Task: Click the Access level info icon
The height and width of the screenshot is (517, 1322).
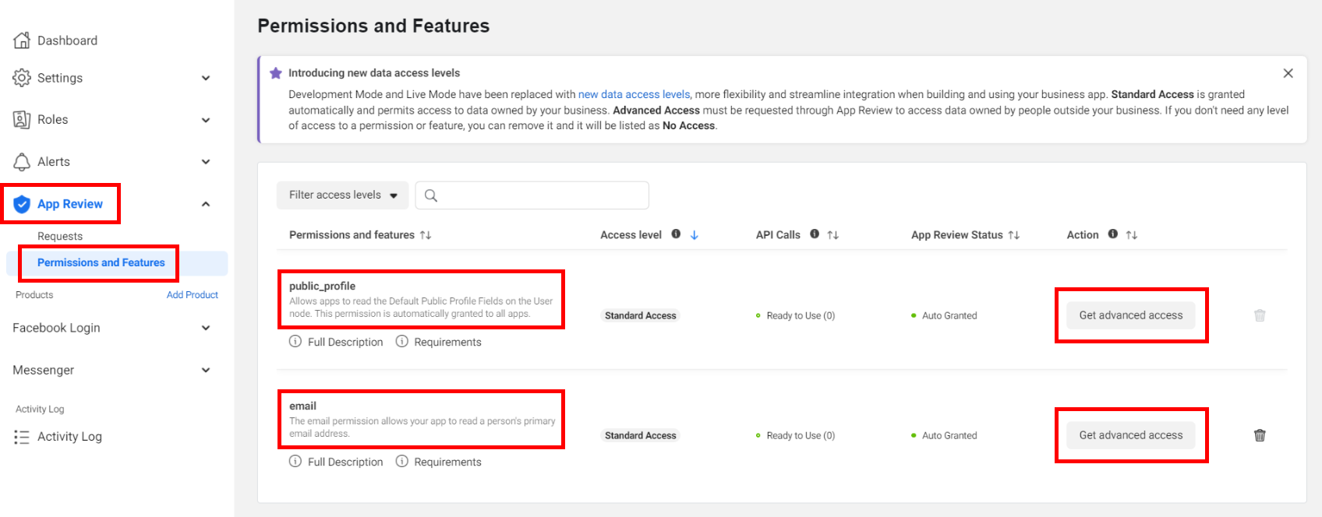Action: [676, 234]
